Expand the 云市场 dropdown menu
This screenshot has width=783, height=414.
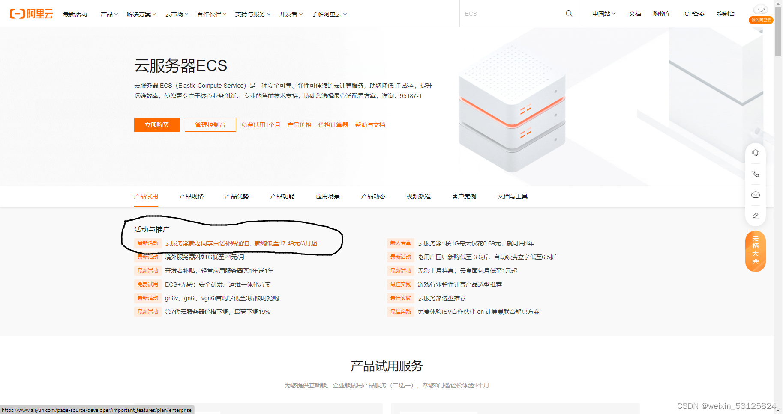click(x=177, y=14)
